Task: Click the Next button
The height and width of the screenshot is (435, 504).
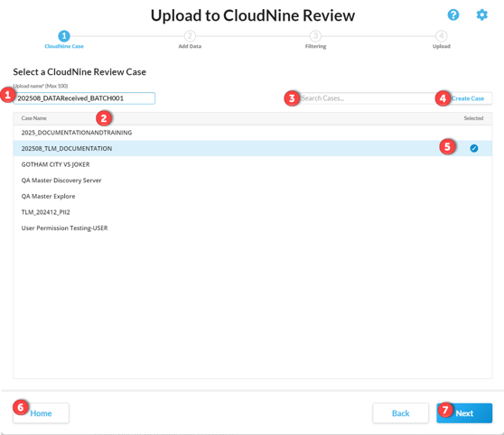Action: (464, 413)
